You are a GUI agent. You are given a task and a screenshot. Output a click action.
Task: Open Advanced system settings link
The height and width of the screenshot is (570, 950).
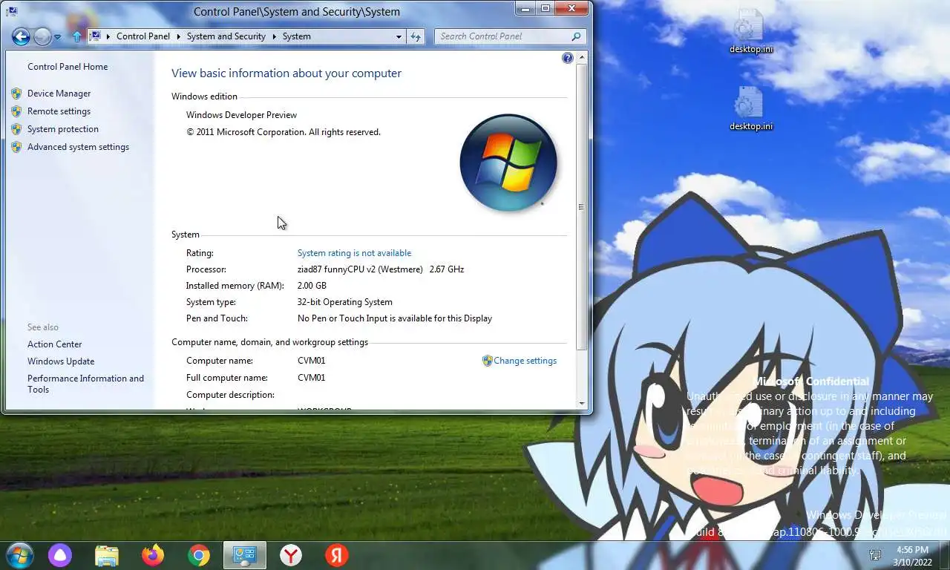[x=79, y=147]
